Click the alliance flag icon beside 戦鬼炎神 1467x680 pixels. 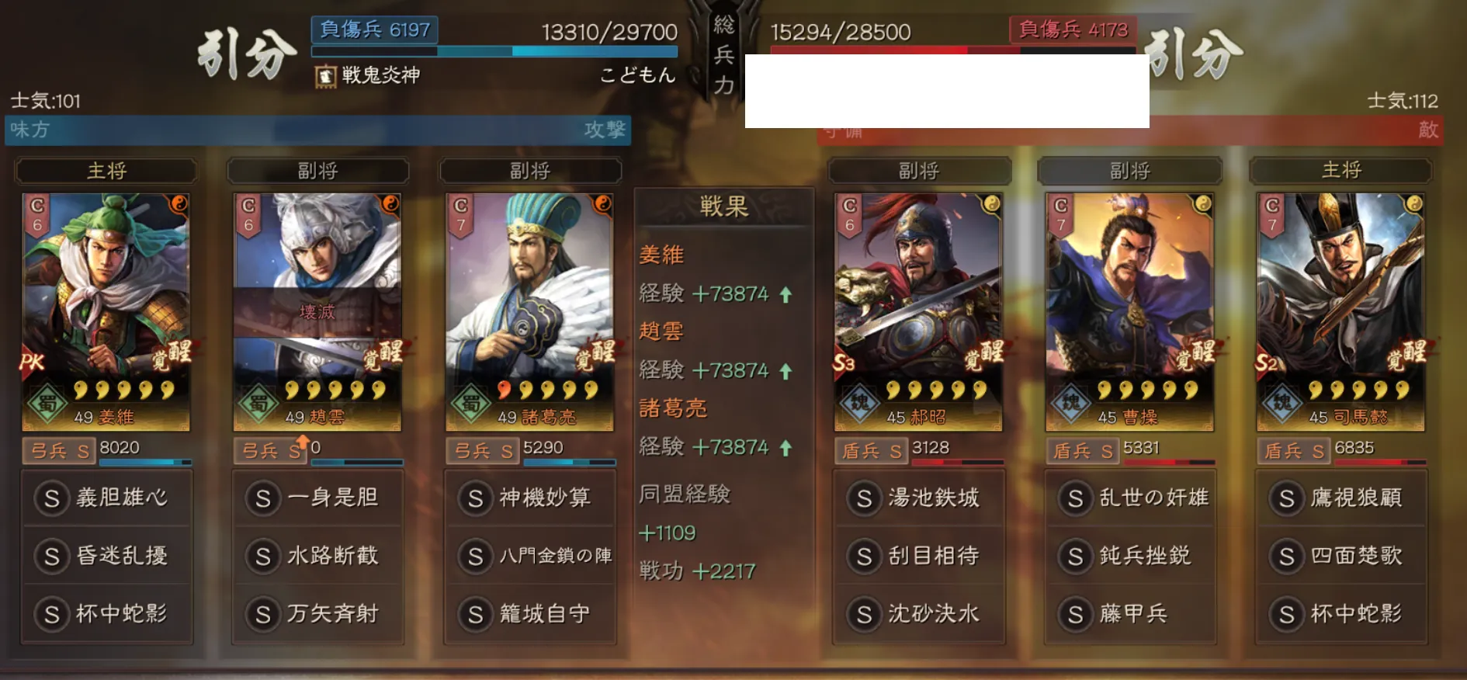[x=325, y=76]
